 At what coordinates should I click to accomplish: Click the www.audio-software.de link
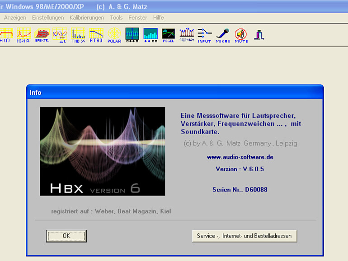pos(240,157)
